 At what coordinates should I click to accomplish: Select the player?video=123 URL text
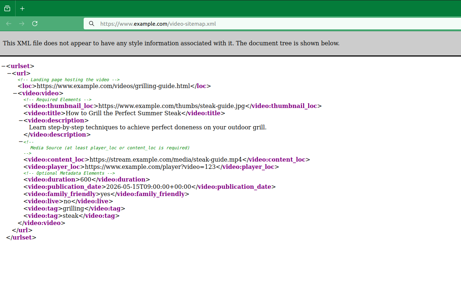coord(150,167)
